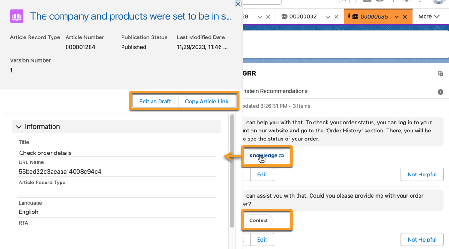Close the 00000032 tab

tap(336, 17)
